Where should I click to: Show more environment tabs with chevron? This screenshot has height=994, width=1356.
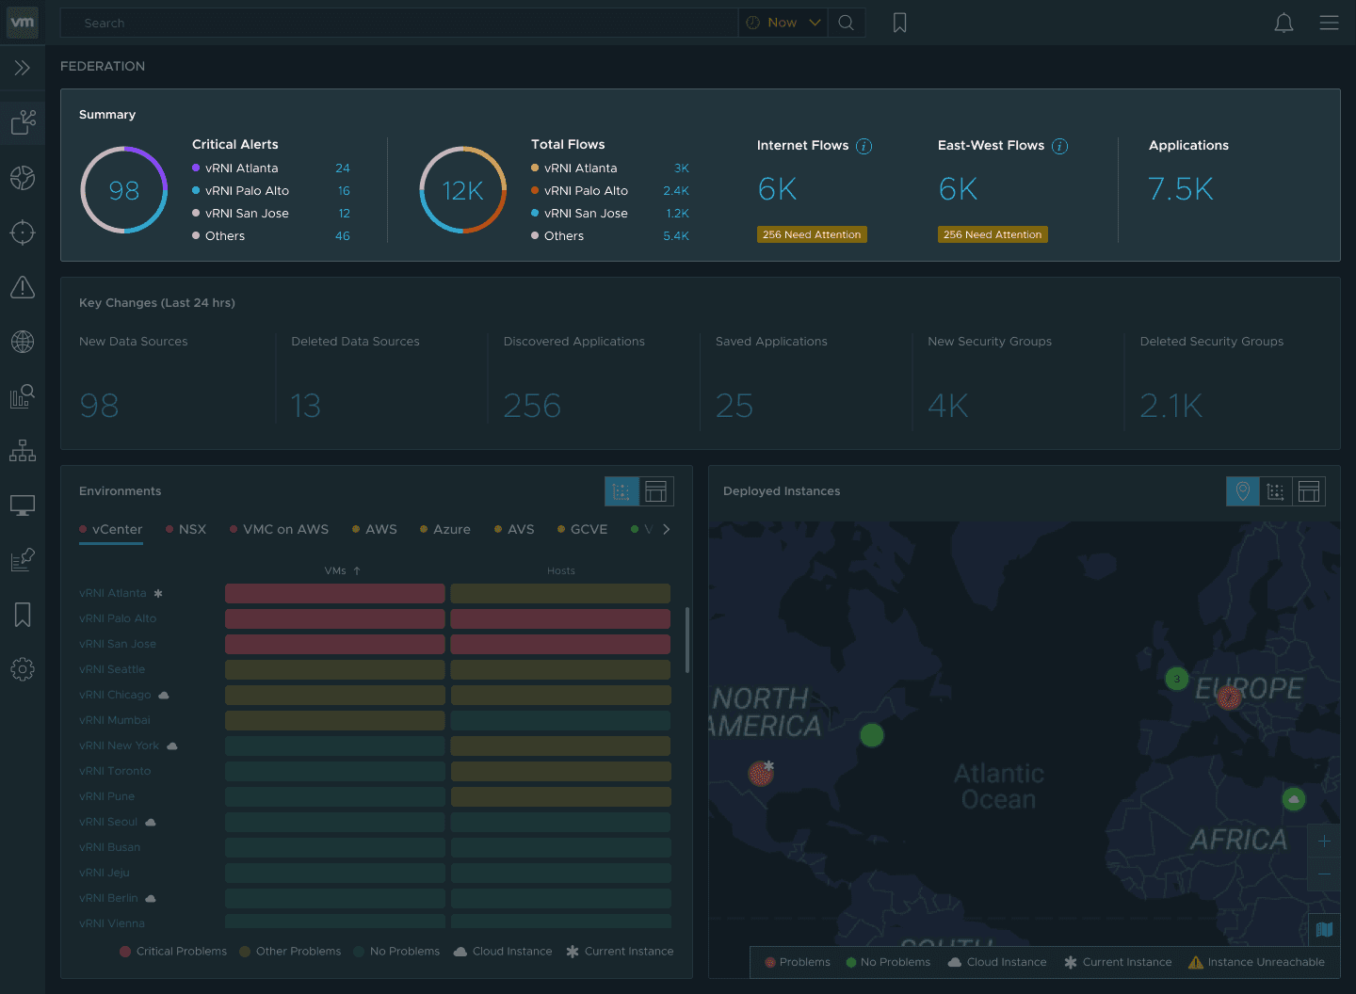tap(667, 530)
